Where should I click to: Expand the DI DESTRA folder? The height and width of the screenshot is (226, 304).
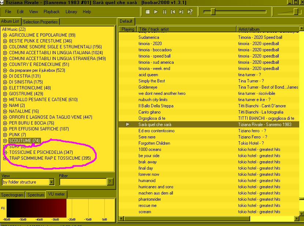5,76
